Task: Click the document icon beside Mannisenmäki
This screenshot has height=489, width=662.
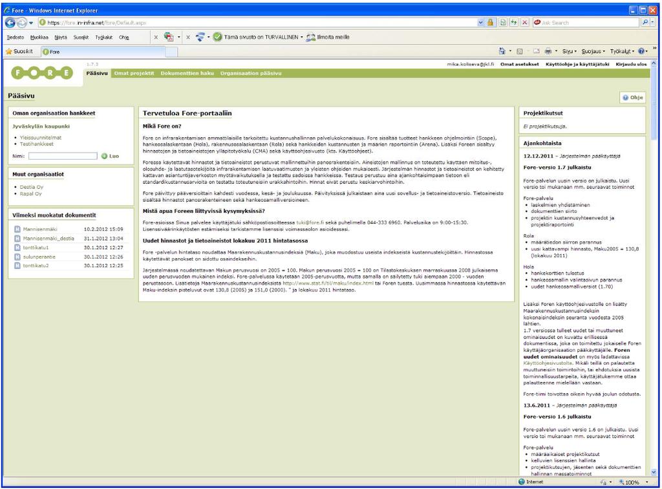Action: 17,229
